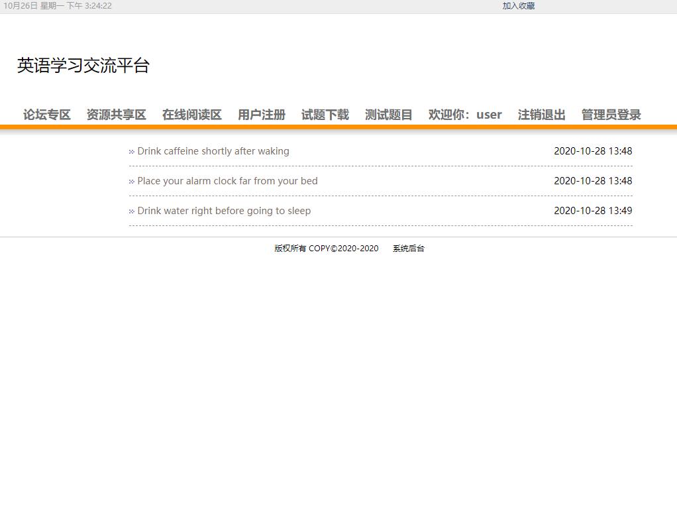Open the article about placing your alarm clock far away

pyautogui.click(x=227, y=181)
